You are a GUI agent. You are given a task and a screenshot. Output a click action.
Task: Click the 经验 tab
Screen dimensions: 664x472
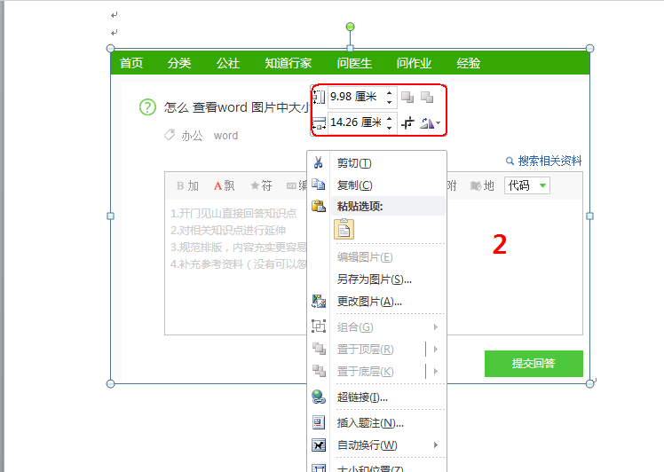tap(469, 63)
